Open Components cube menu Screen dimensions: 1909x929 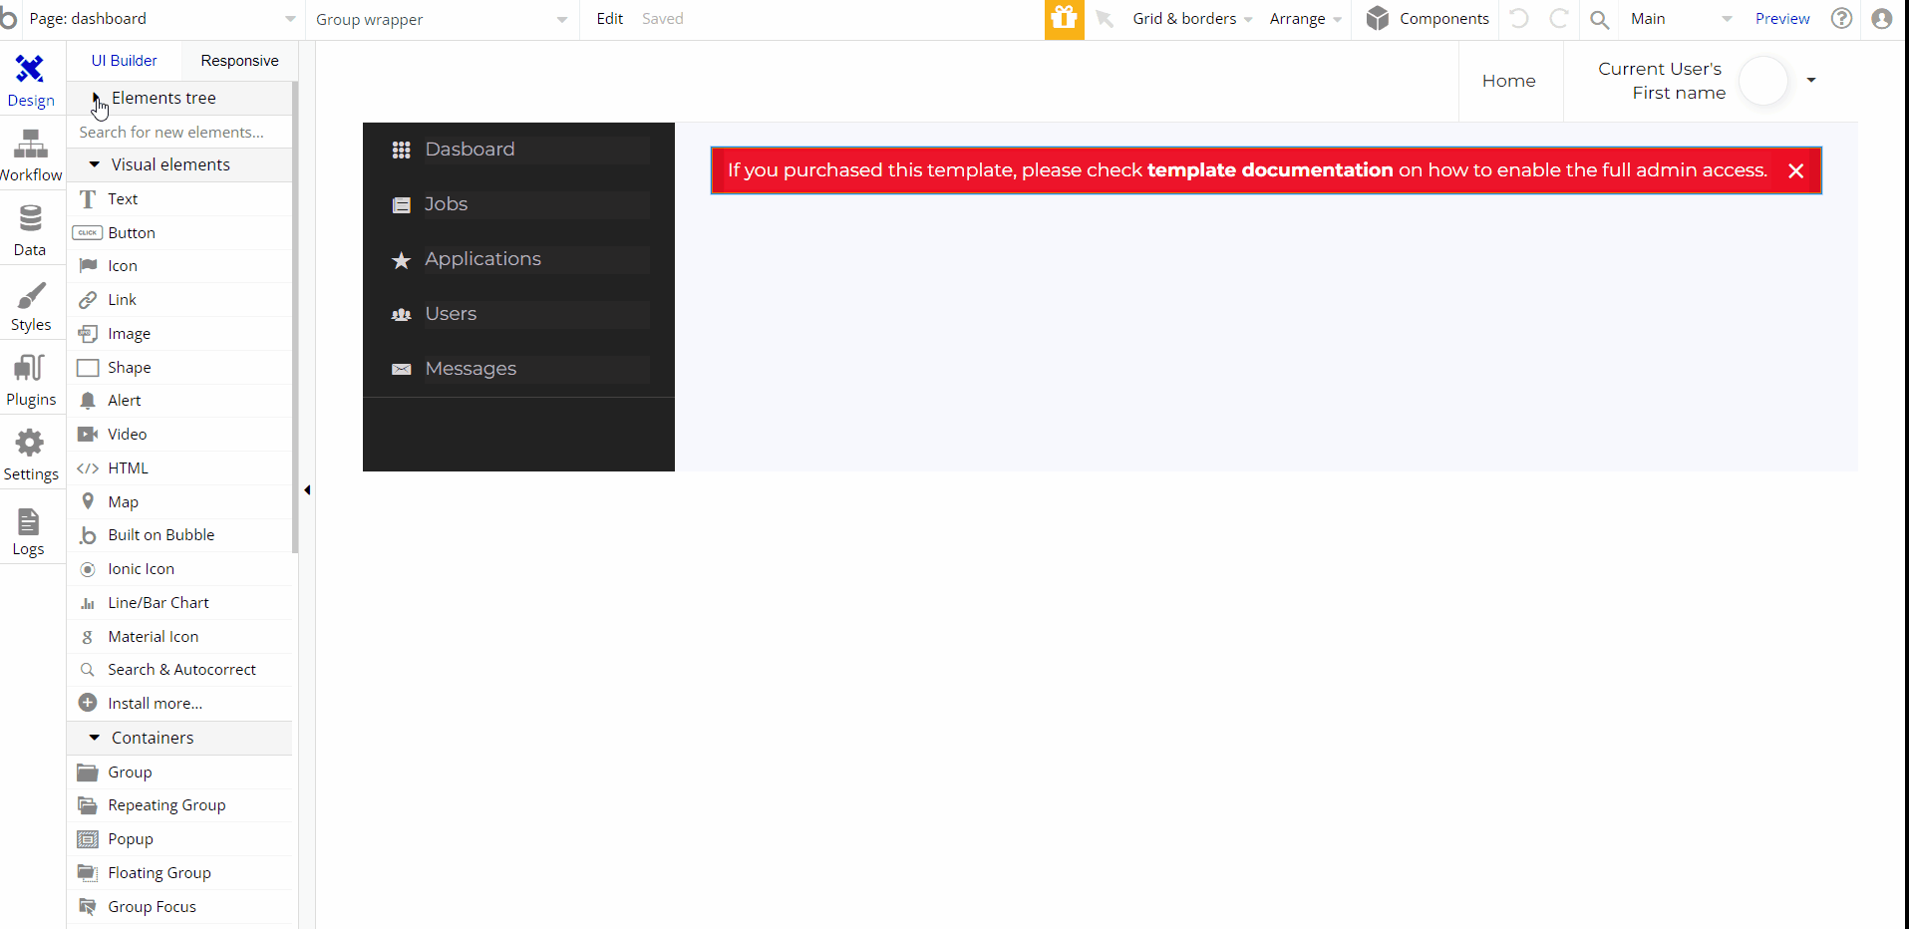coord(1427,19)
